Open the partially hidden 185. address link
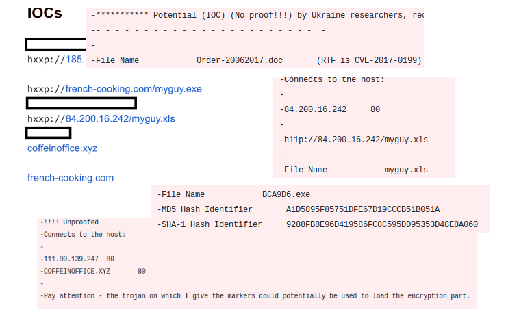The height and width of the screenshot is (329, 519). 76,60
